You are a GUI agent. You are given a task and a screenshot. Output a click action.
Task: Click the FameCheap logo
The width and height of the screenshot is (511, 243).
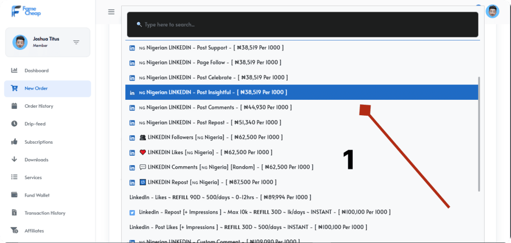click(26, 11)
